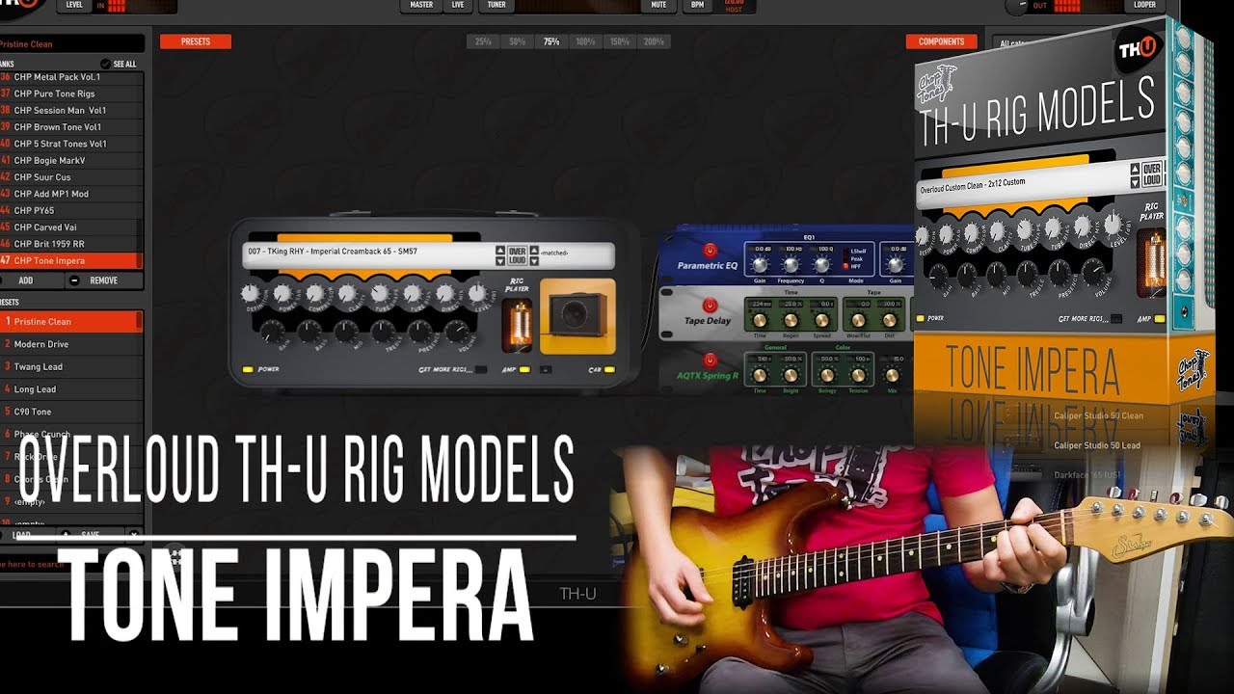The image size is (1234, 694).
Task: Click the Overloud logo on rig player
Action: click(x=517, y=255)
